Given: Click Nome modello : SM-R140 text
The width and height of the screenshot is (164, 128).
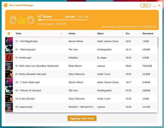Looking at the screenshot, I should coord(52,24).
